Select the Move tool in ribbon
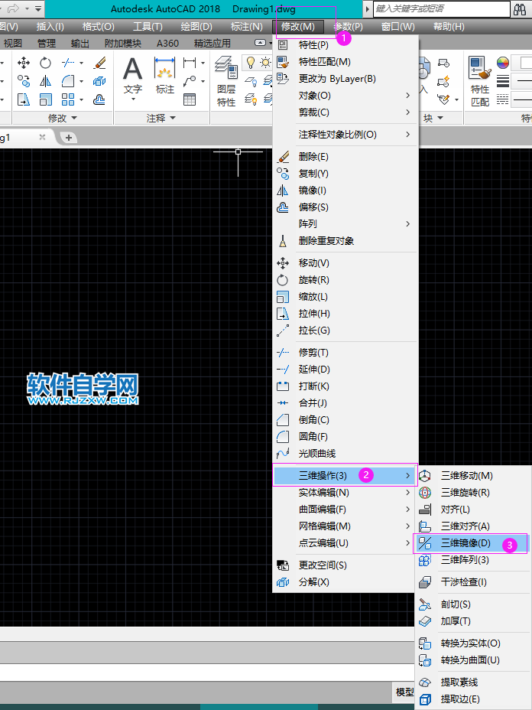This screenshot has width=532, height=710. click(x=24, y=63)
